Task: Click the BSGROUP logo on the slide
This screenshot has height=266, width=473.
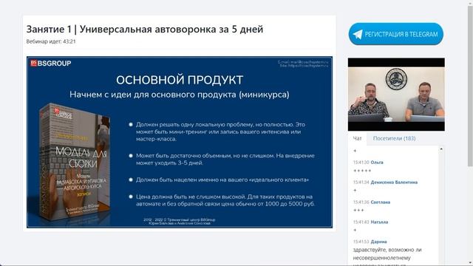Action: tap(51, 63)
